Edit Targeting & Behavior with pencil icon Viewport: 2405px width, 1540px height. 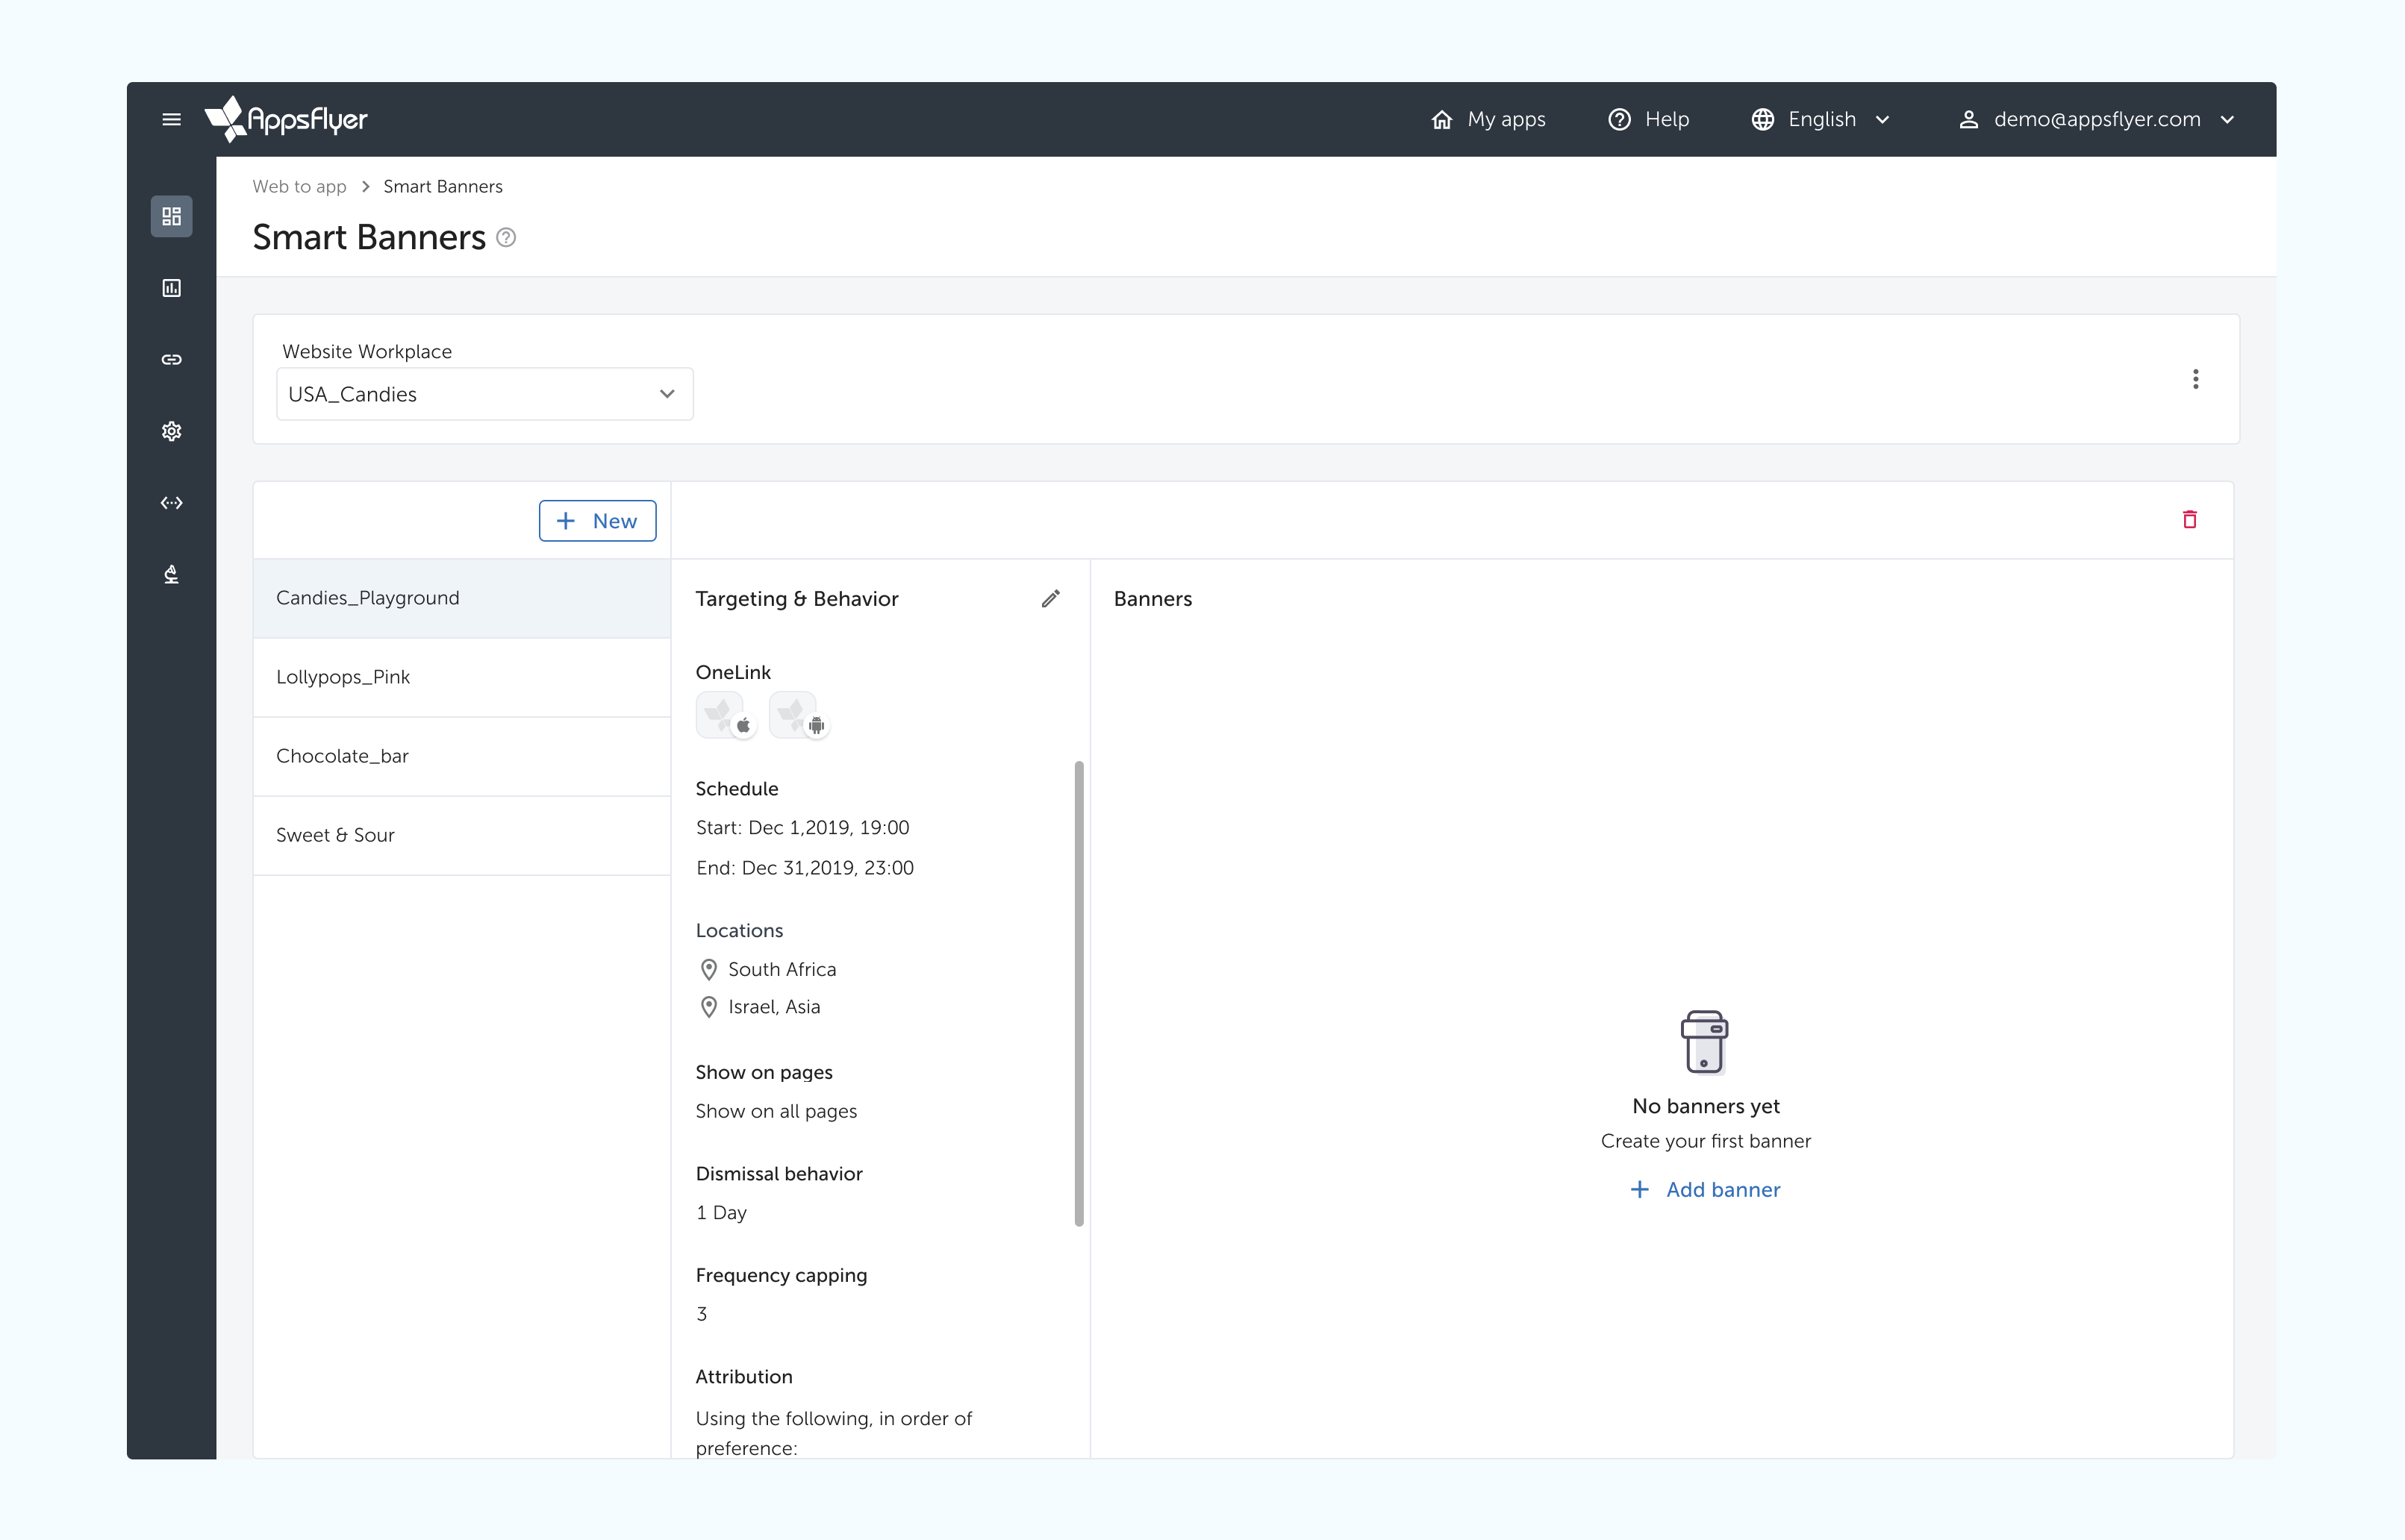click(x=1050, y=598)
